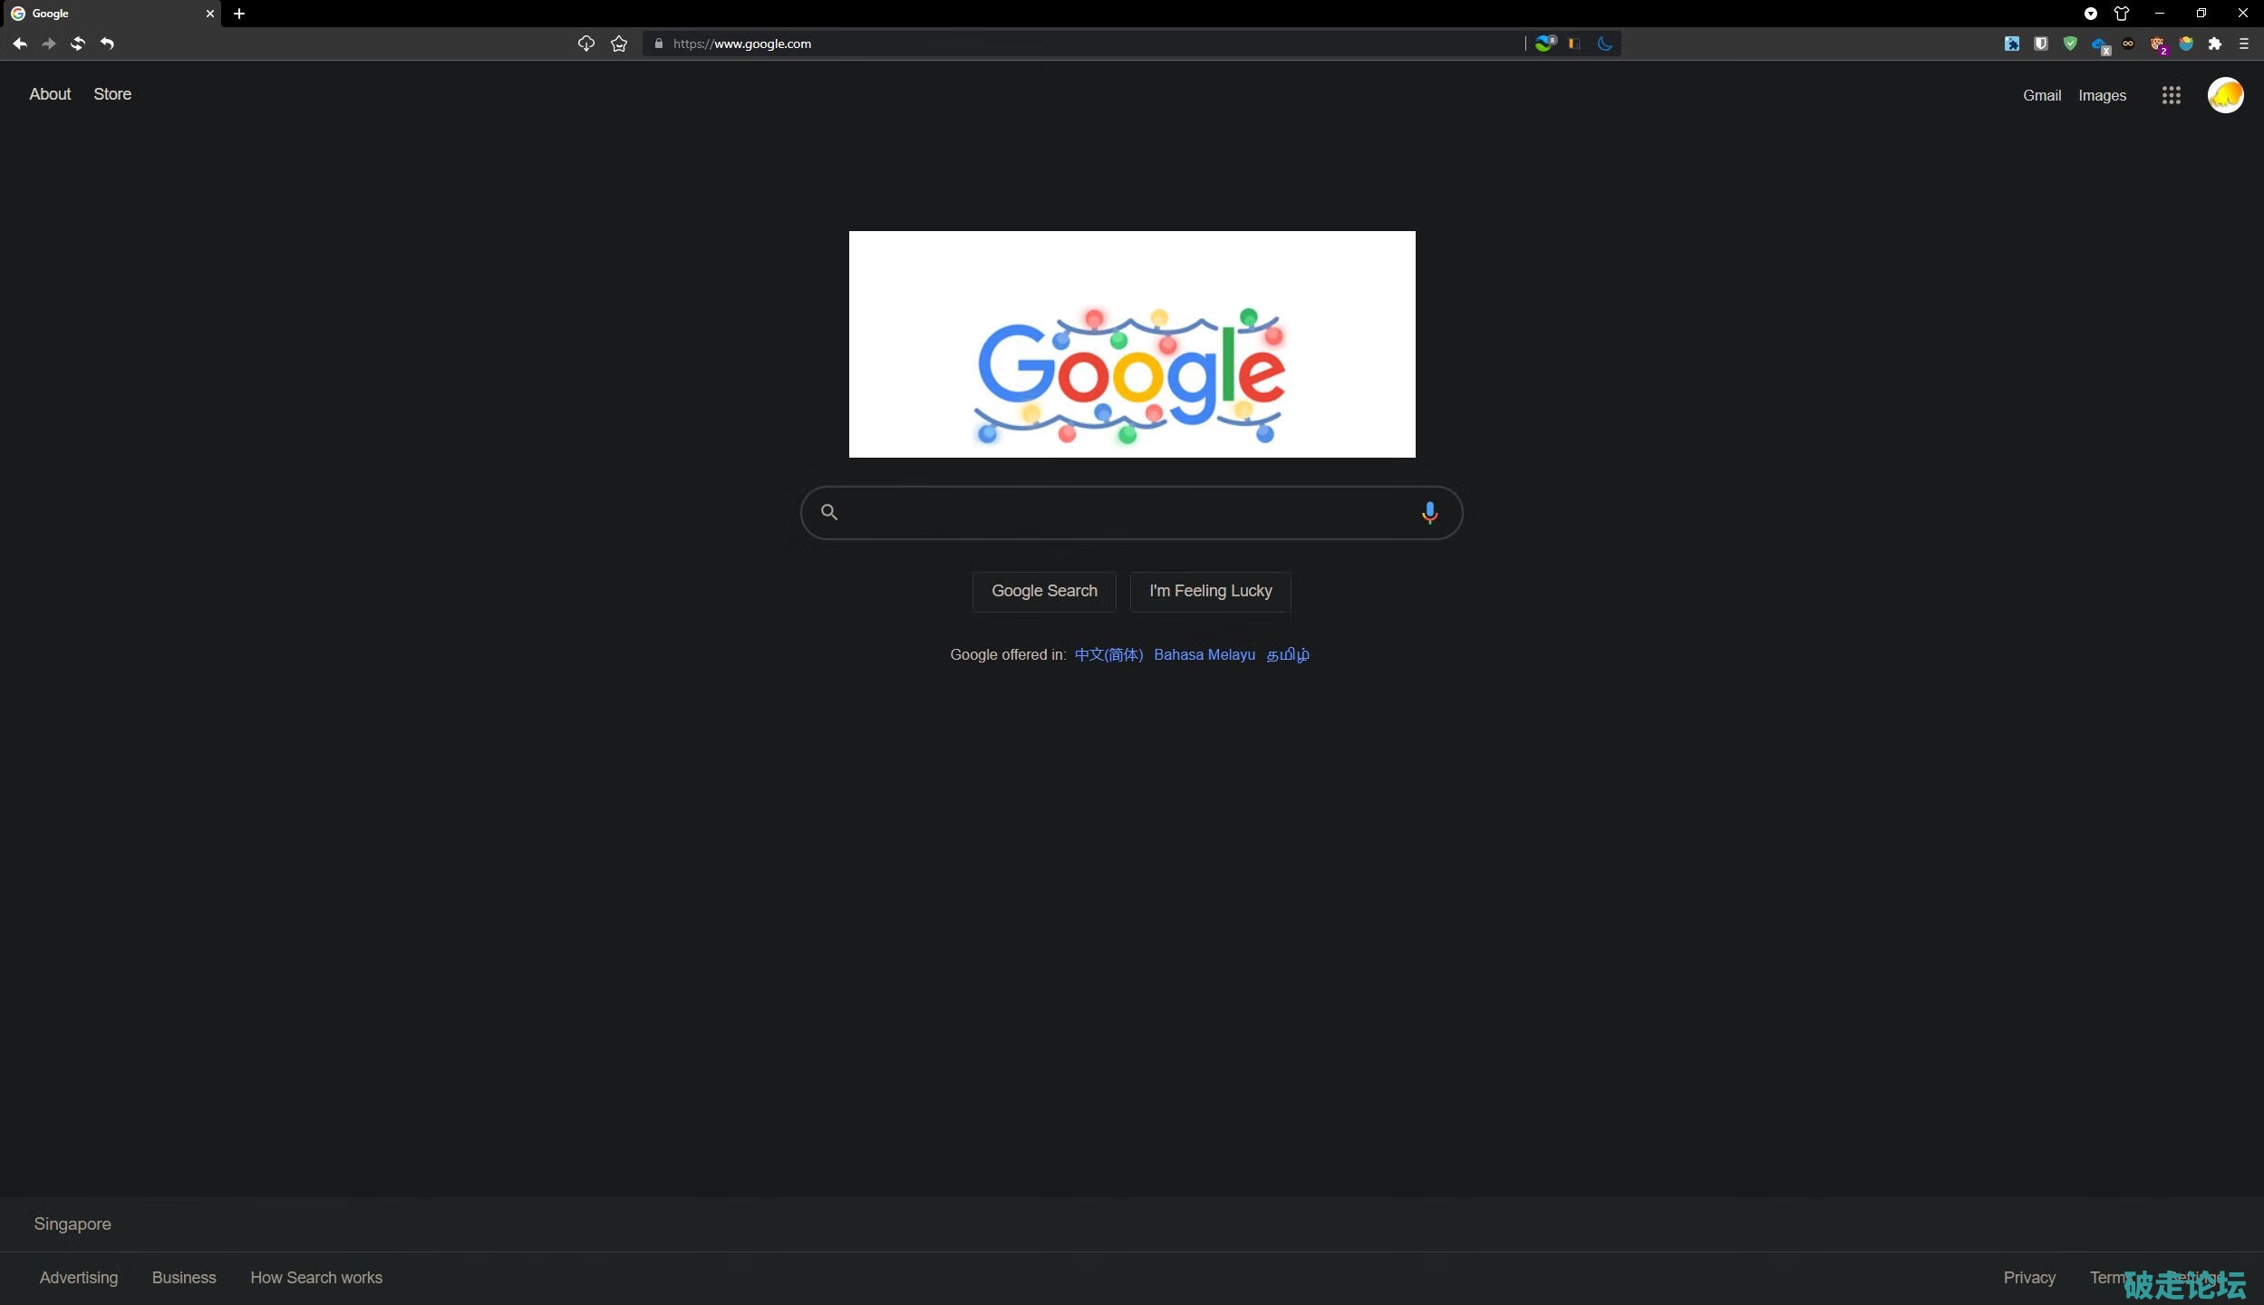
Task: Click the cloud download icon in toolbar
Action: 586,43
